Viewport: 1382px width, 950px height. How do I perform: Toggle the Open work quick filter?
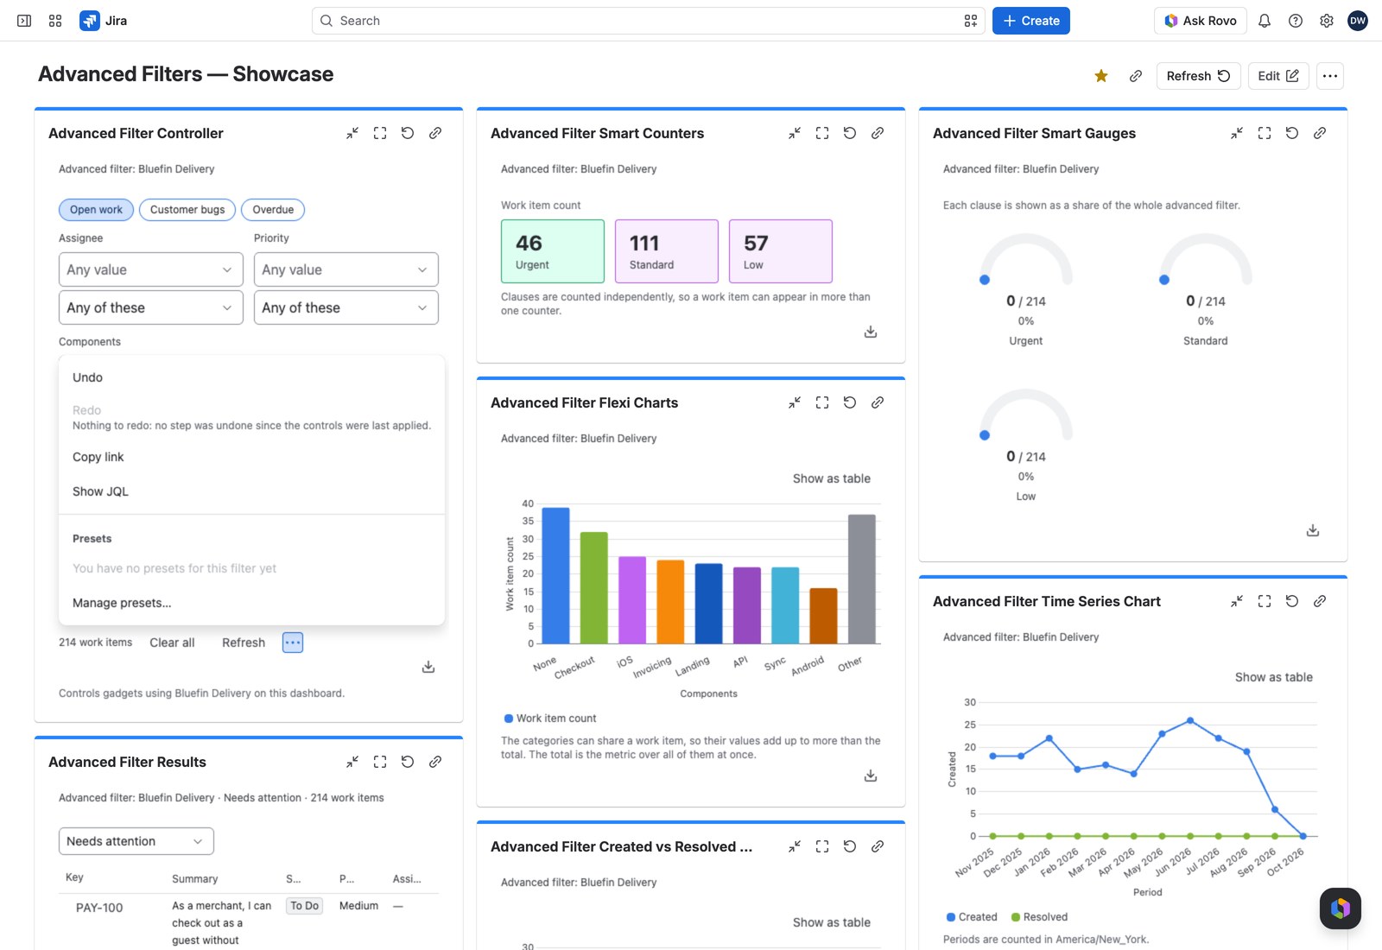coord(96,210)
